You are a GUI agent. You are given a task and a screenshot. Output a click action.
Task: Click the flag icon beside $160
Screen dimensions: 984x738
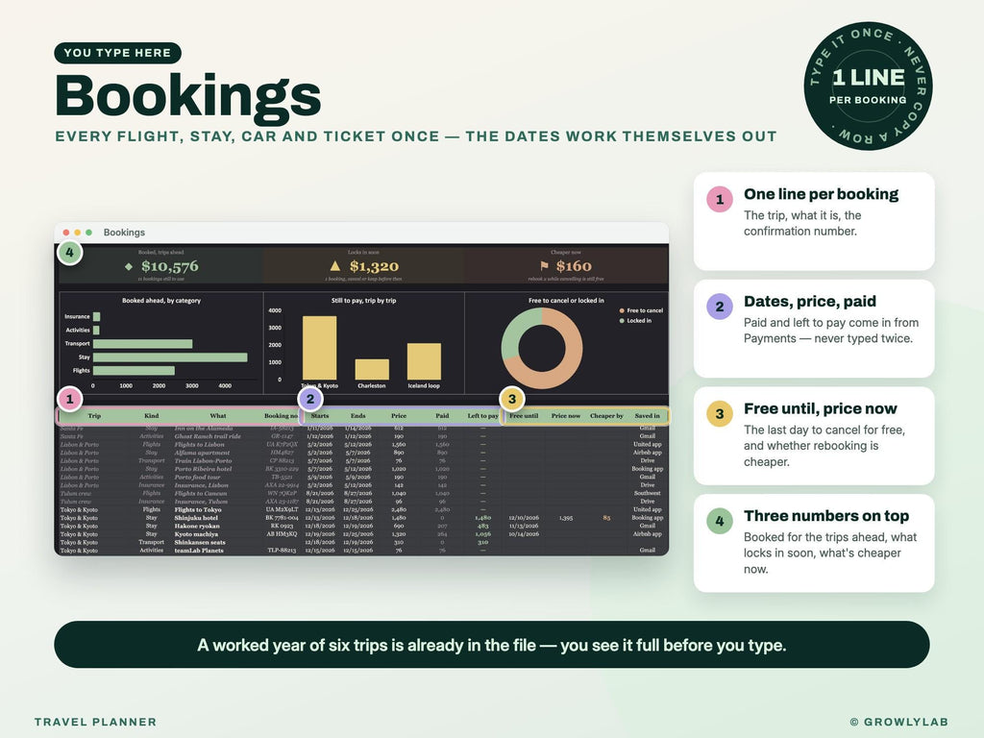click(545, 266)
